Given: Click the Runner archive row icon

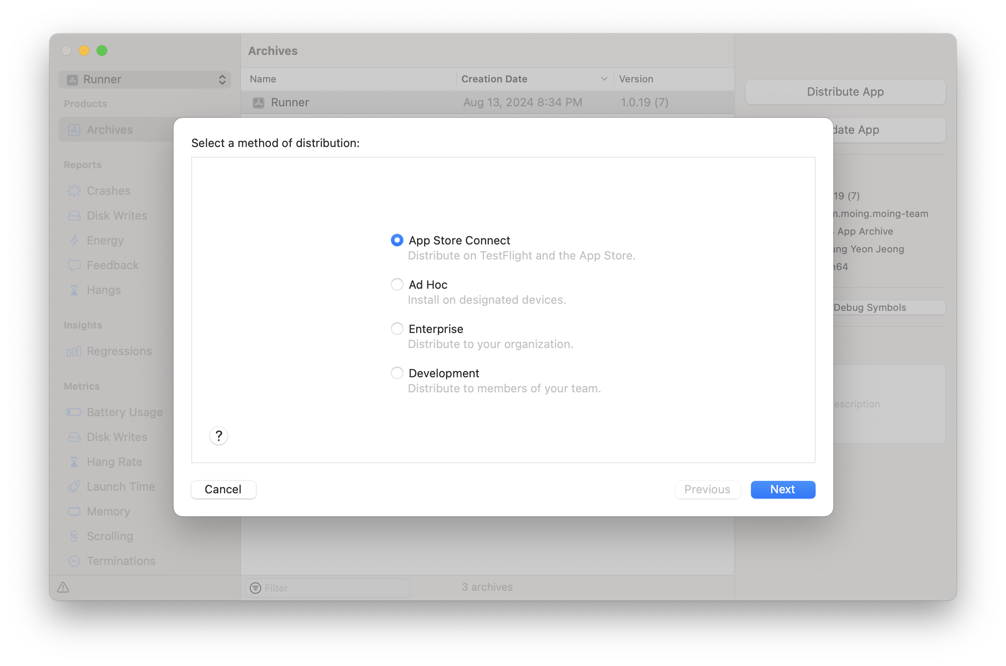Looking at the screenshot, I should coord(259,103).
